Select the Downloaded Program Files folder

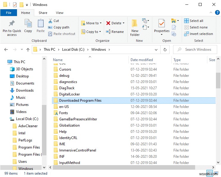134,101
